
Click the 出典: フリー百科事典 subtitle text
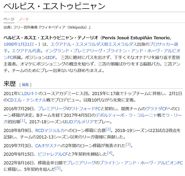[x=47, y=28]
